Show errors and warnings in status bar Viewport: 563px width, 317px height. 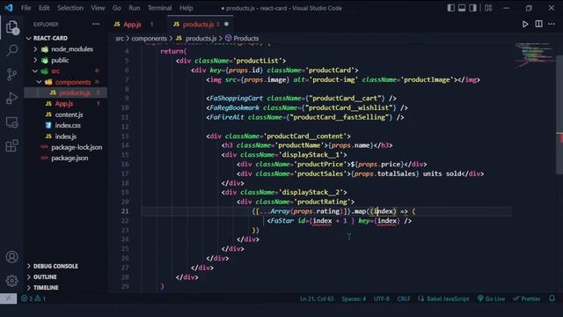(33, 299)
